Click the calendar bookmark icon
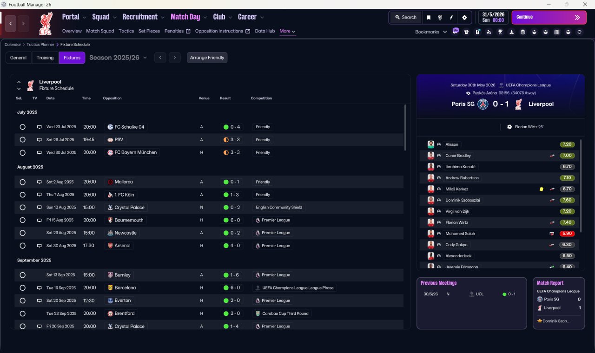 tap(557, 32)
